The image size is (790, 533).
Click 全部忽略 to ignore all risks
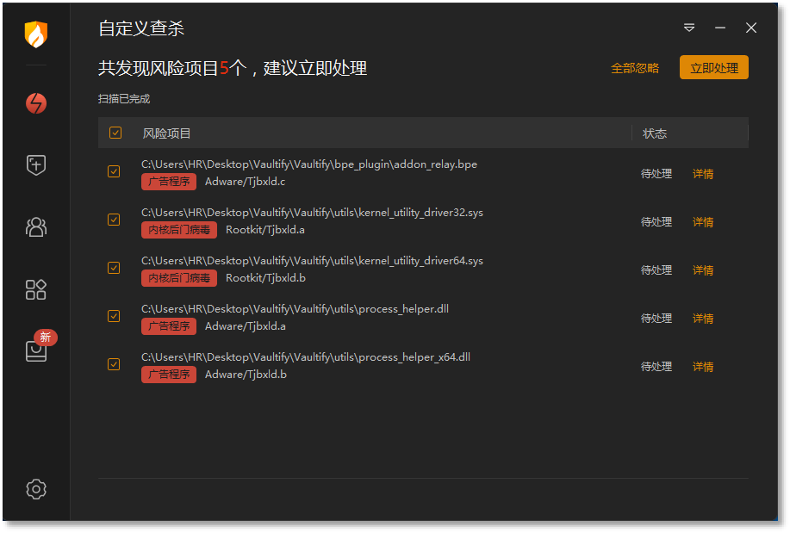pos(635,68)
